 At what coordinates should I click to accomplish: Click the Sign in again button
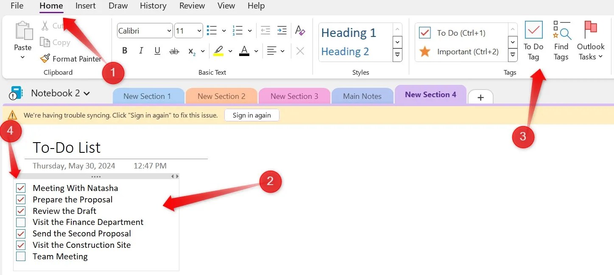click(251, 115)
